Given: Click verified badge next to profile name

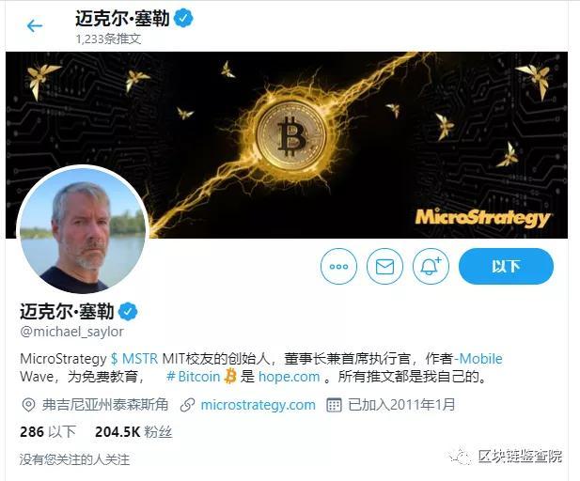Looking at the screenshot, I should point(128,312).
